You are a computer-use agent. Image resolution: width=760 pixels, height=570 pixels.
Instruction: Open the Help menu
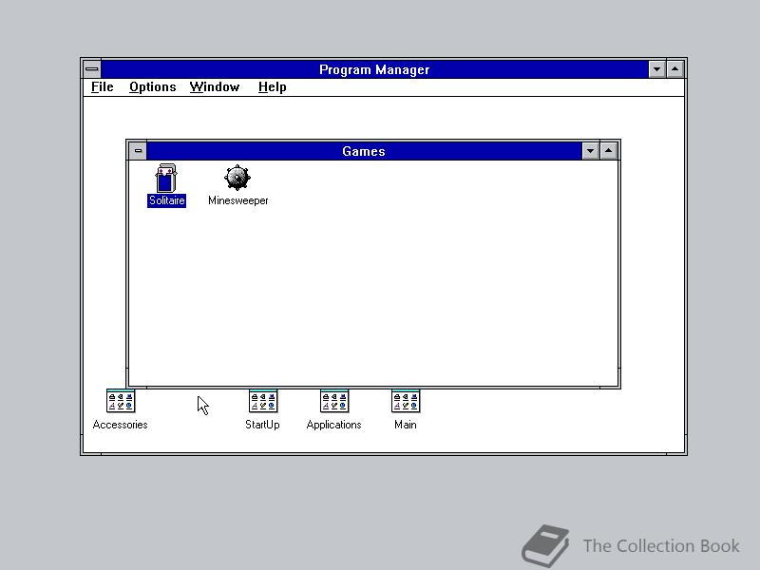(273, 87)
